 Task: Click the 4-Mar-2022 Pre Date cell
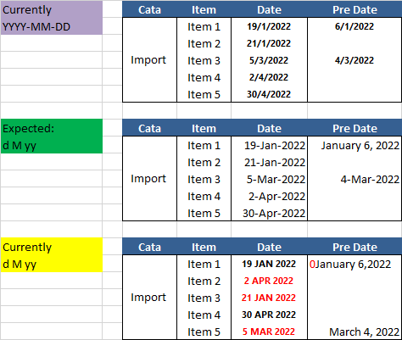355,179
